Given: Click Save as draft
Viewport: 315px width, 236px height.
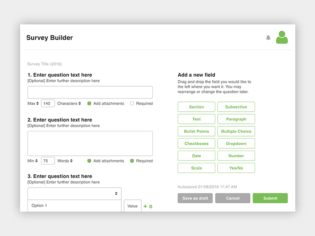Looking at the screenshot, I should (x=195, y=198).
